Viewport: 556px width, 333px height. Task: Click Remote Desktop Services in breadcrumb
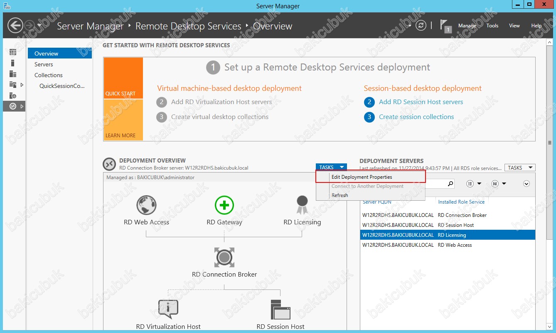coord(188,26)
